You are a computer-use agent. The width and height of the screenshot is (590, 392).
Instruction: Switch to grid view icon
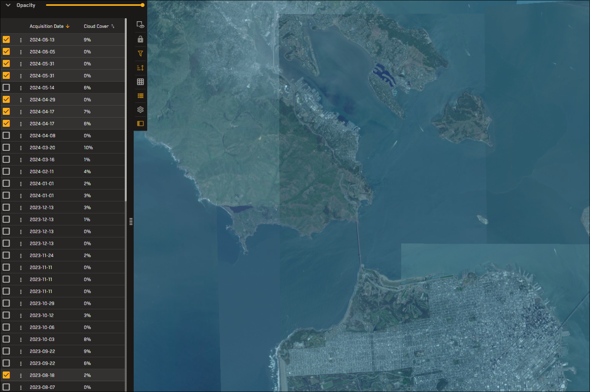pyautogui.click(x=140, y=82)
